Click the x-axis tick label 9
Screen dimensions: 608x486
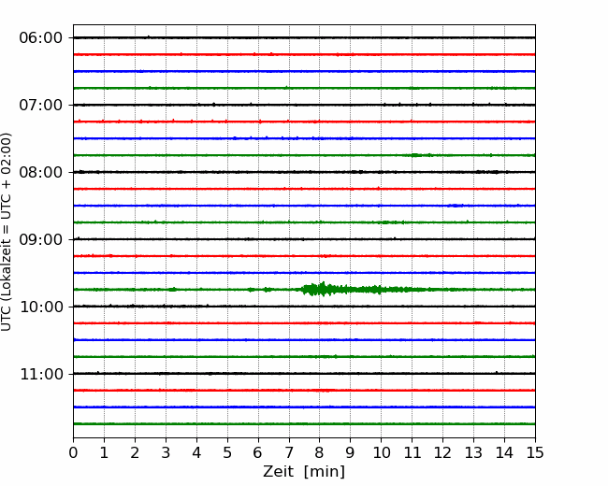tap(351, 452)
